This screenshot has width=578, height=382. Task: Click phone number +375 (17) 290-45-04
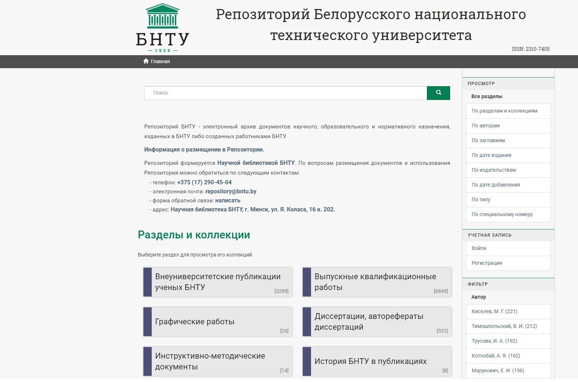(x=204, y=182)
